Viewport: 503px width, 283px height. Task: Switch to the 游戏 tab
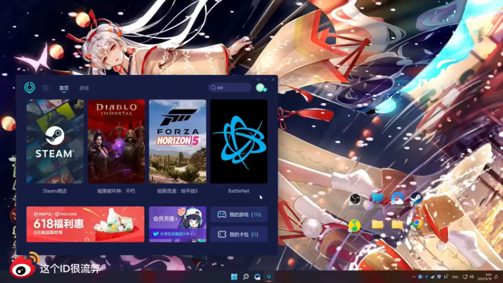click(x=84, y=88)
